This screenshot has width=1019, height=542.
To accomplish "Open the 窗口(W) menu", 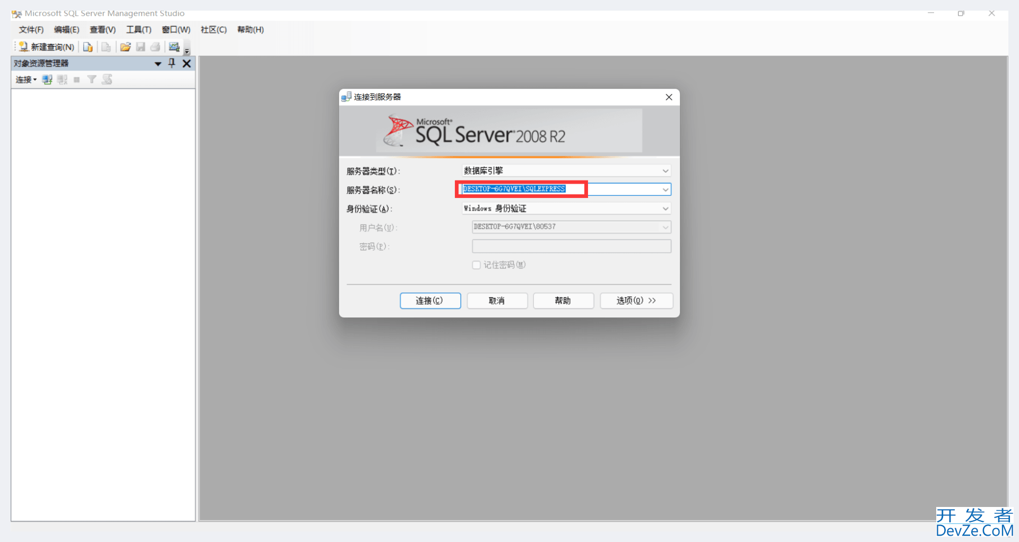I will (x=176, y=30).
